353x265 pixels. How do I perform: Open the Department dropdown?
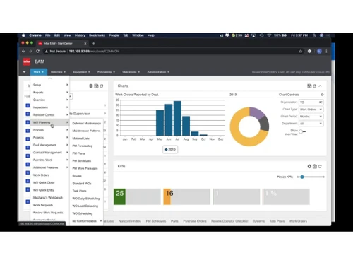[311, 124]
